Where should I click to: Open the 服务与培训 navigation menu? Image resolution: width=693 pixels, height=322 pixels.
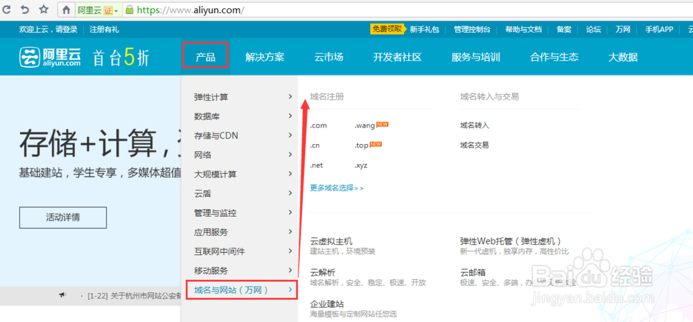(x=475, y=57)
